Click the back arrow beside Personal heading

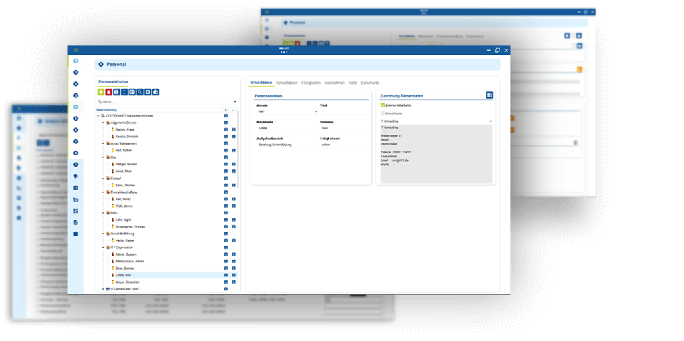(x=101, y=65)
